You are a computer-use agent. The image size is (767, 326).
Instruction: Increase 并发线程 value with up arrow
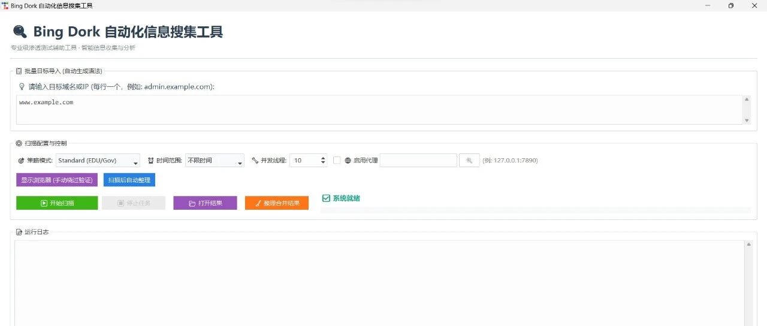click(x=324, y=158)
